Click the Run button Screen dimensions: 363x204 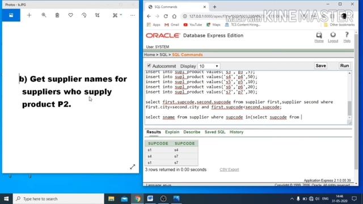pyautogui.click(x=344, y=66)
